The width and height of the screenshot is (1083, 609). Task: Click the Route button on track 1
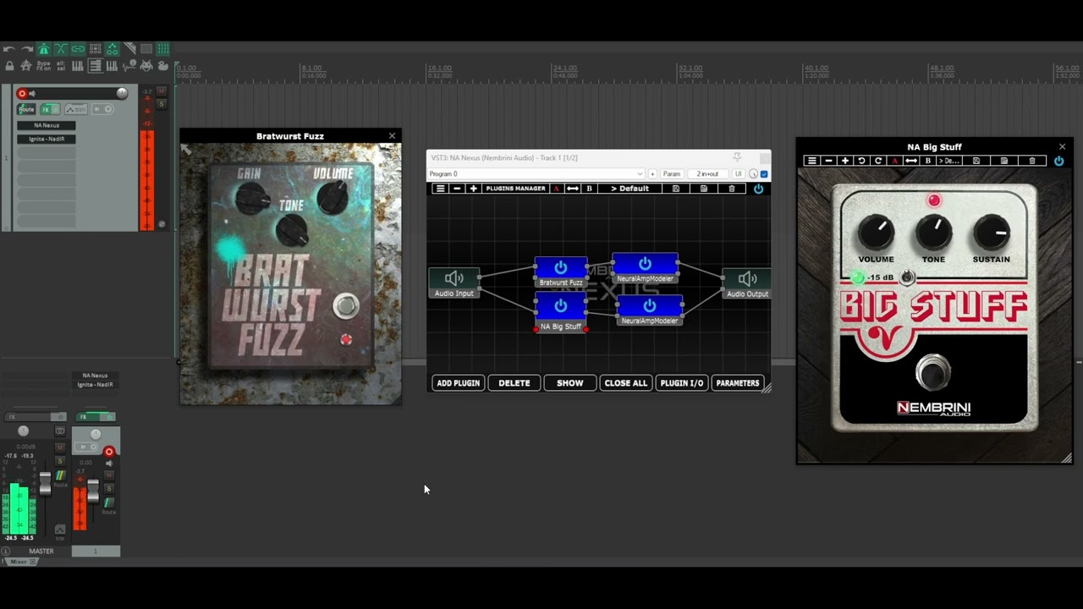pyautogui.click(x=27, y=109)
